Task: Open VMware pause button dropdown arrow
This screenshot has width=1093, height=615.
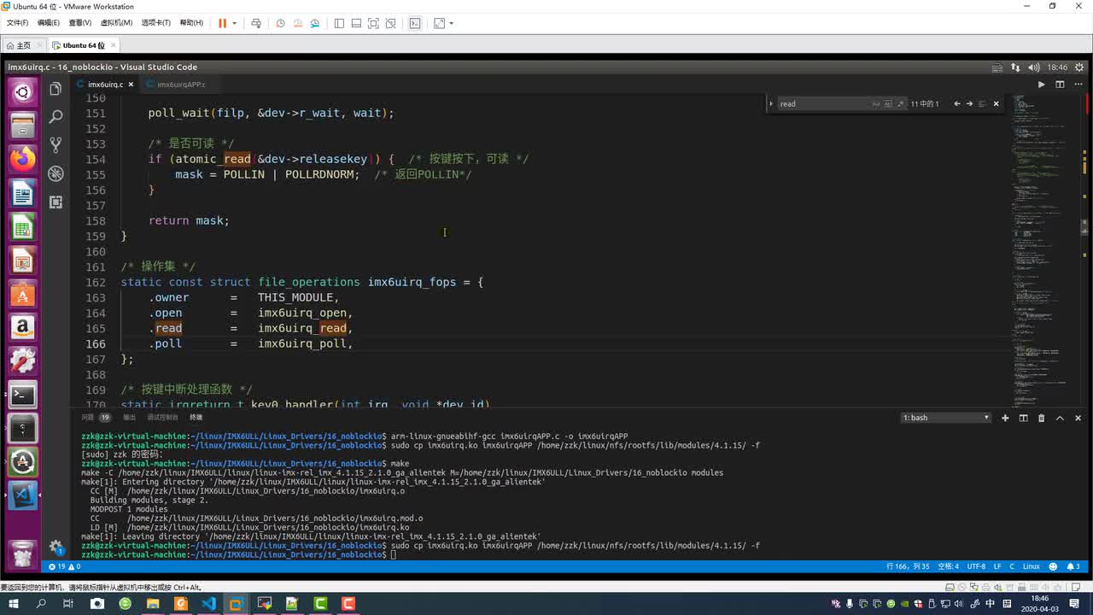Action: [x=233, y=23]
